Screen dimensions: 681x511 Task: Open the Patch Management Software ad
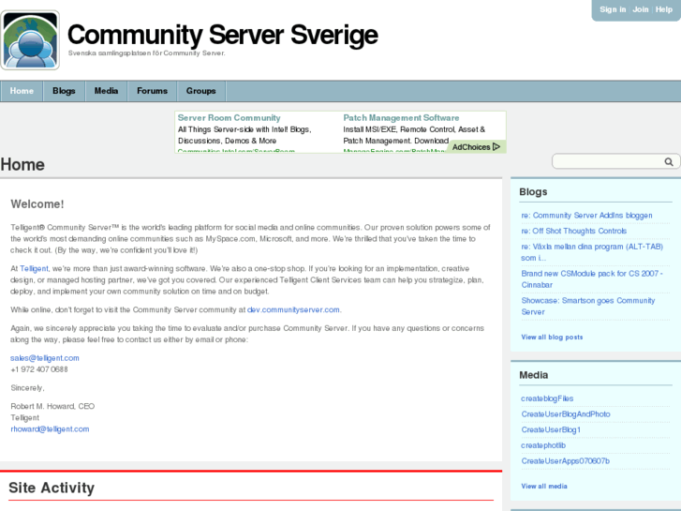point(401,118)
